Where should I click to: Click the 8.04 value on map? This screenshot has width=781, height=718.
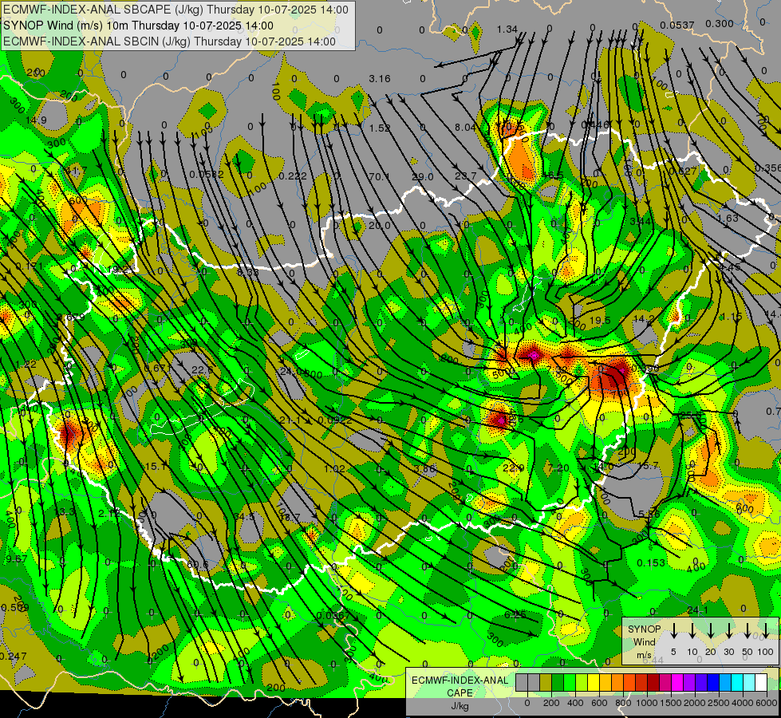(x=465, y=128)
